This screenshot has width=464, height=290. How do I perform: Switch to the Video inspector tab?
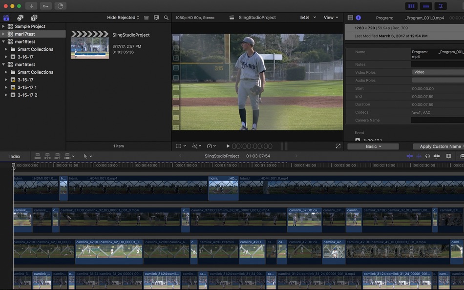click(x=350, y=18)
